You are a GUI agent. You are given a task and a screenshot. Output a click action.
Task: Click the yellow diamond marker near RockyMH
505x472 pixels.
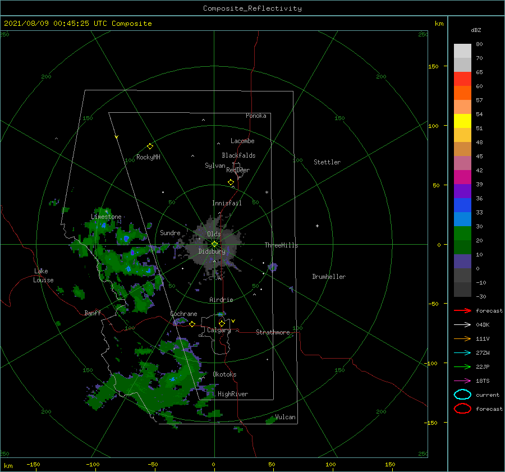[150, 146]
